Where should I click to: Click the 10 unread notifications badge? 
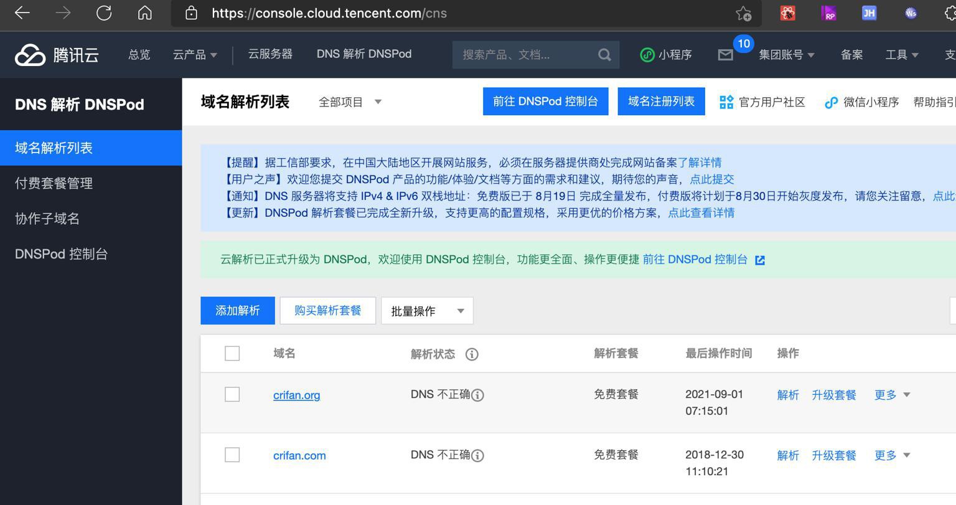[x=744, y=44]
